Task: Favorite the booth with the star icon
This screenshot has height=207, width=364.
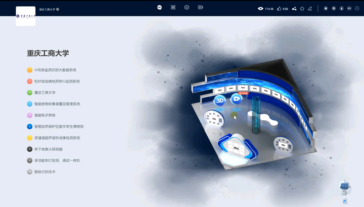Action: click(302, 9)
